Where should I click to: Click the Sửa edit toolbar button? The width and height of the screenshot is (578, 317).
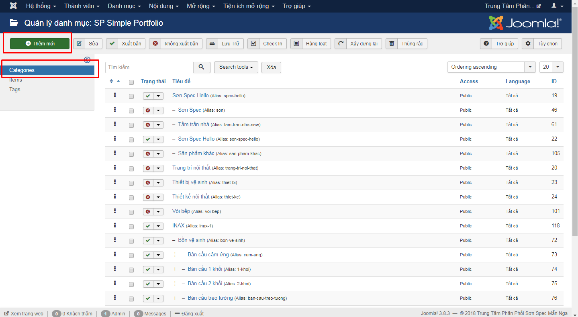[88, 43]
